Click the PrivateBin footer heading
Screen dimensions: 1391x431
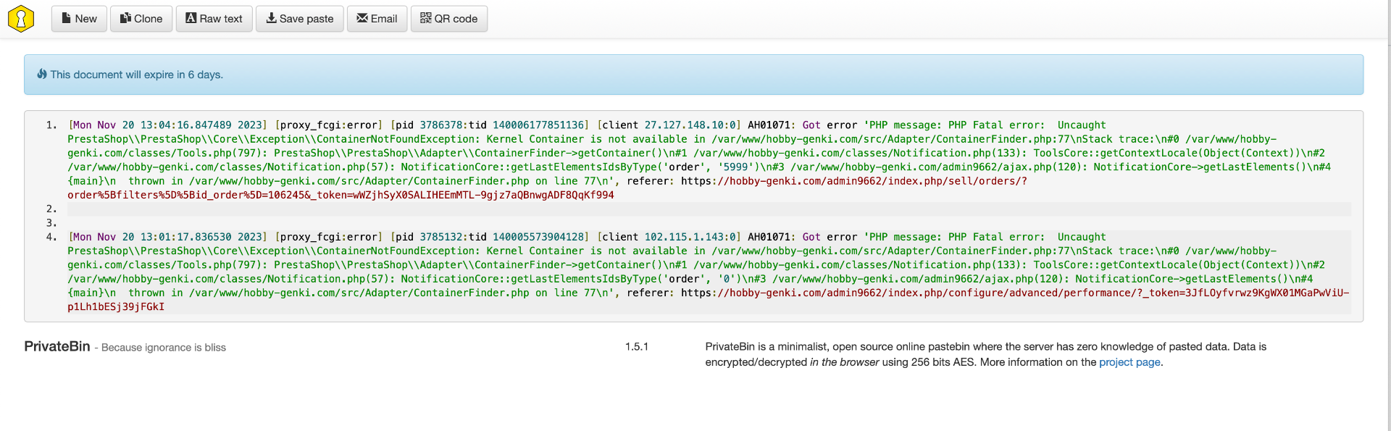[57, 346]
